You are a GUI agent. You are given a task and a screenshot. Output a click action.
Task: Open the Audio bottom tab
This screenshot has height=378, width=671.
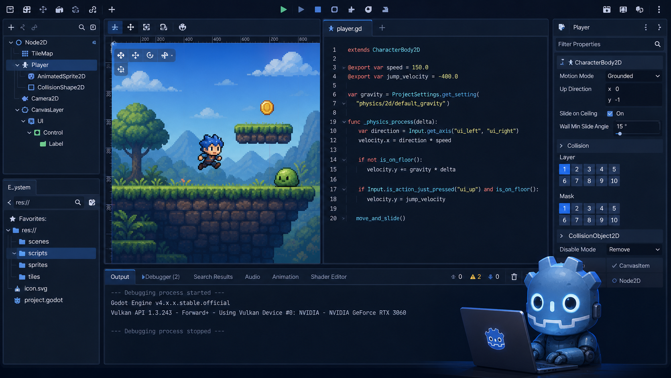coord(252,277)
